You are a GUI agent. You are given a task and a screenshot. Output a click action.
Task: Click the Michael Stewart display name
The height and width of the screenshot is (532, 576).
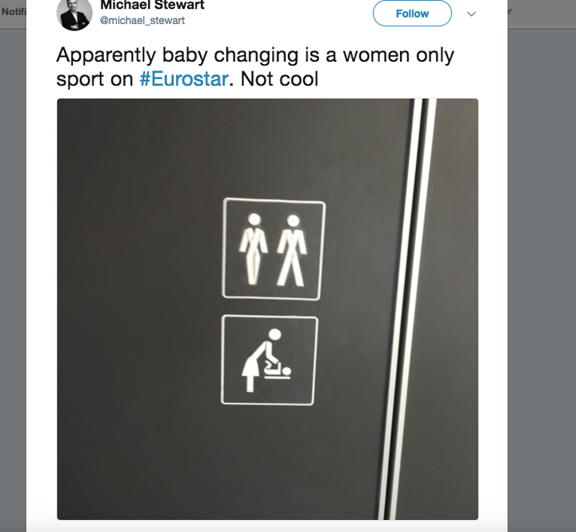tap(152, 5)
